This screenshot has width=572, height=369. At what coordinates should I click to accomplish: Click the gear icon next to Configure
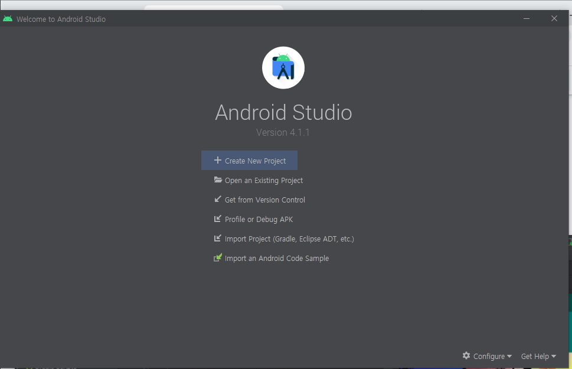click(x=466, y=355)
